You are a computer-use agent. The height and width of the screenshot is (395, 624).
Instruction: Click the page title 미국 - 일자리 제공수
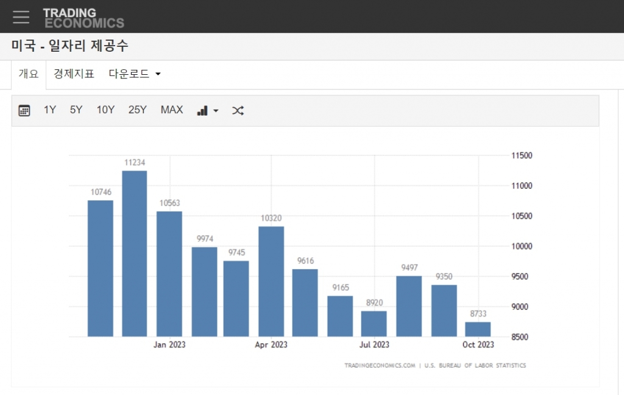tap(70, 46)
